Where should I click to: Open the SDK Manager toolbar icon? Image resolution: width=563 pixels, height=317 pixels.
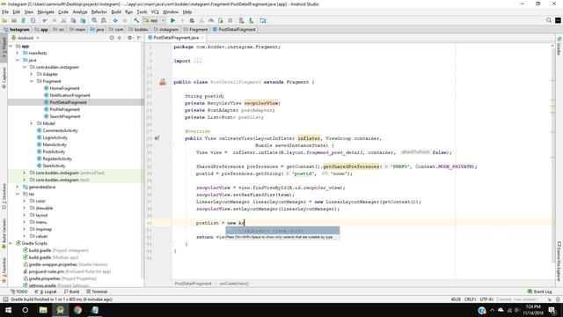tap(251, 20)
